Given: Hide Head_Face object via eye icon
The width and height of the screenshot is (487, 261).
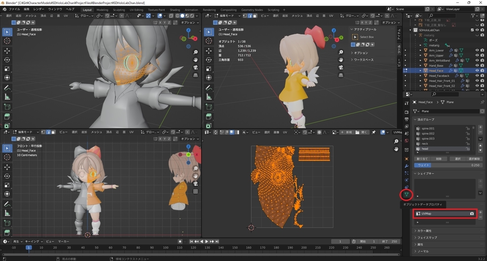Looking at the screenshot, I should [477, 71].
